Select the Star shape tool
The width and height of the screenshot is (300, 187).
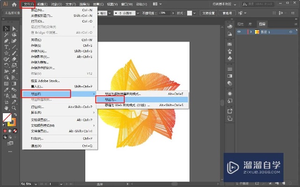(6, 53)
